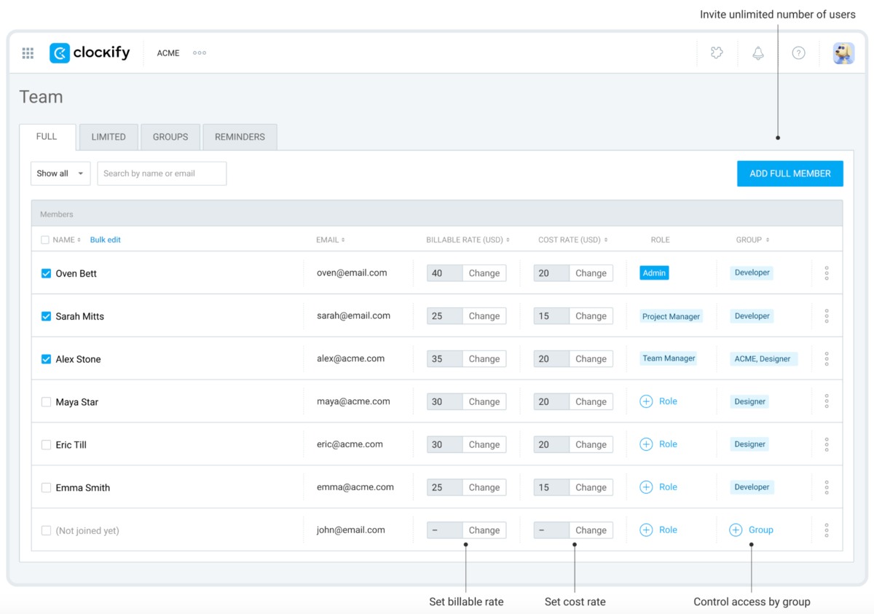Open the help question mark icon
874x614 pixels.
[x=798, y=53]
